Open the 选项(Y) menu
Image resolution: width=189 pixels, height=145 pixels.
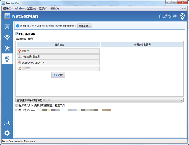(x=43, y=8)
